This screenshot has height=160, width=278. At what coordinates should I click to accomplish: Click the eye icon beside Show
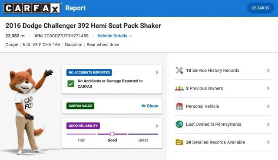point(143,106)
